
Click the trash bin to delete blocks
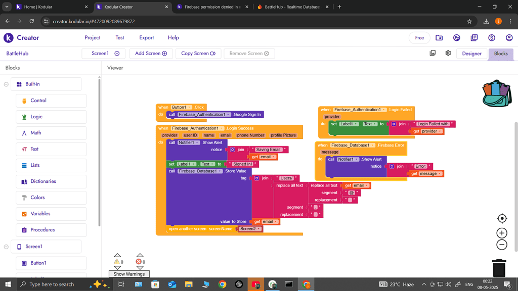(x=499, y=269)
